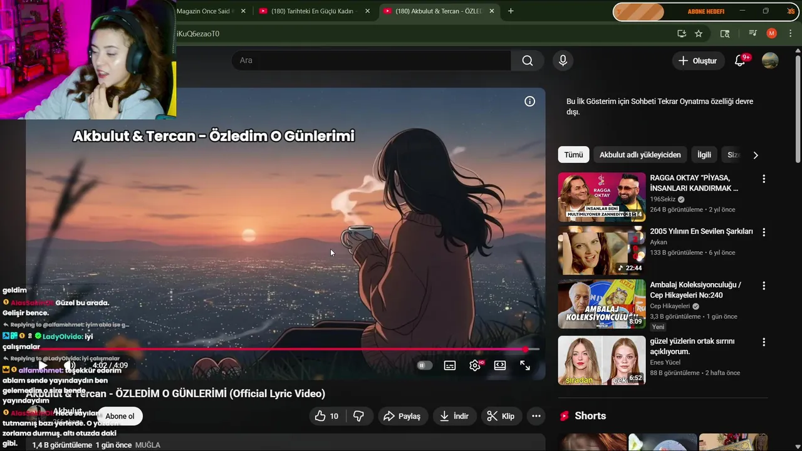Go to Enes Yücel channel
The width and height of the screenshot is (802, 451).
(x=665, y=362)
